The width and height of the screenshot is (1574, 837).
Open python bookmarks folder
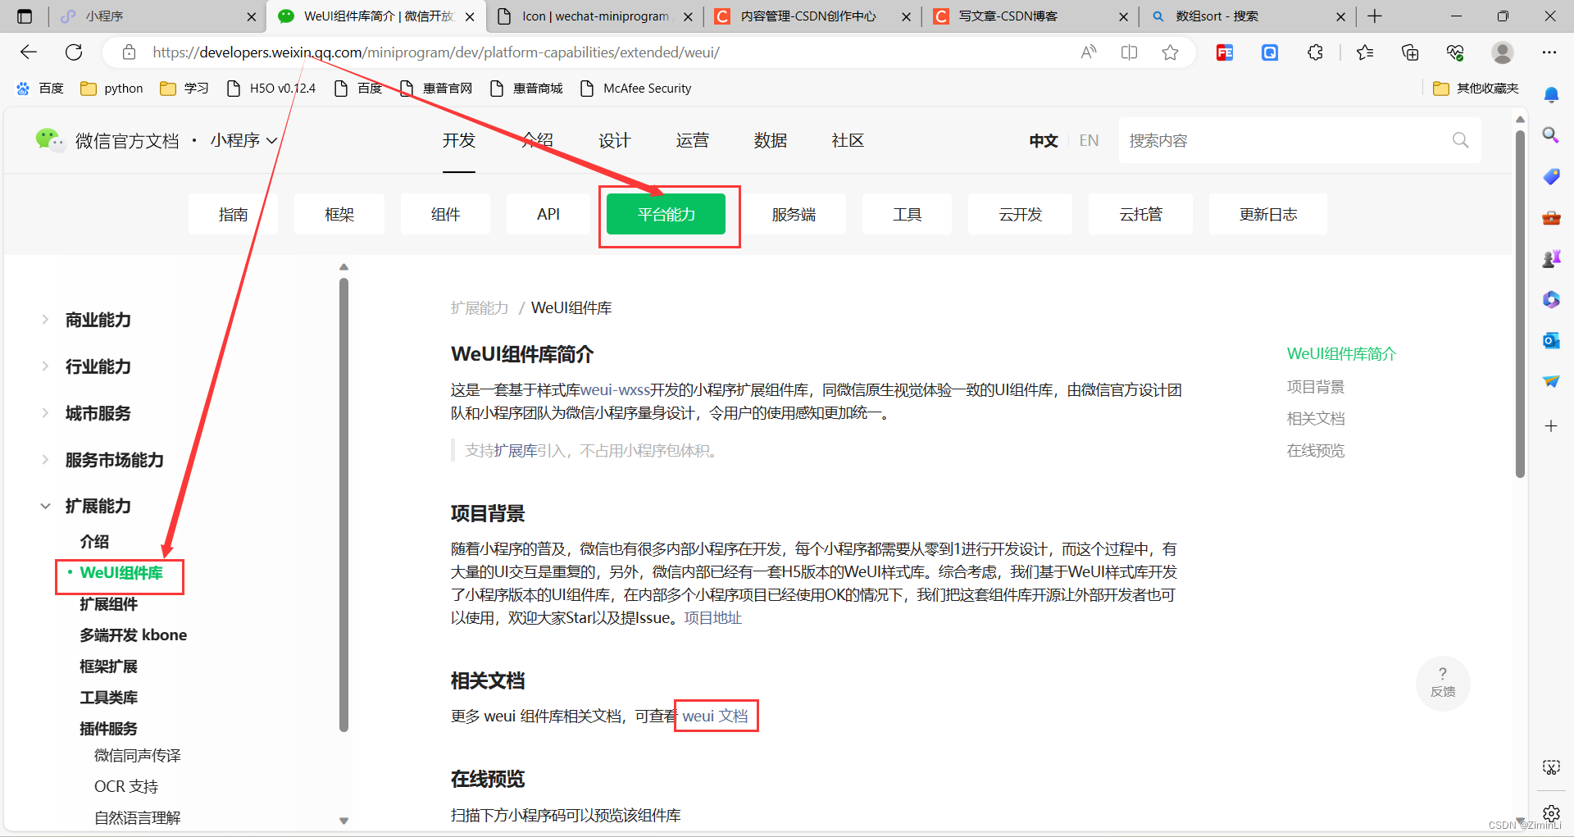point(112,88)
